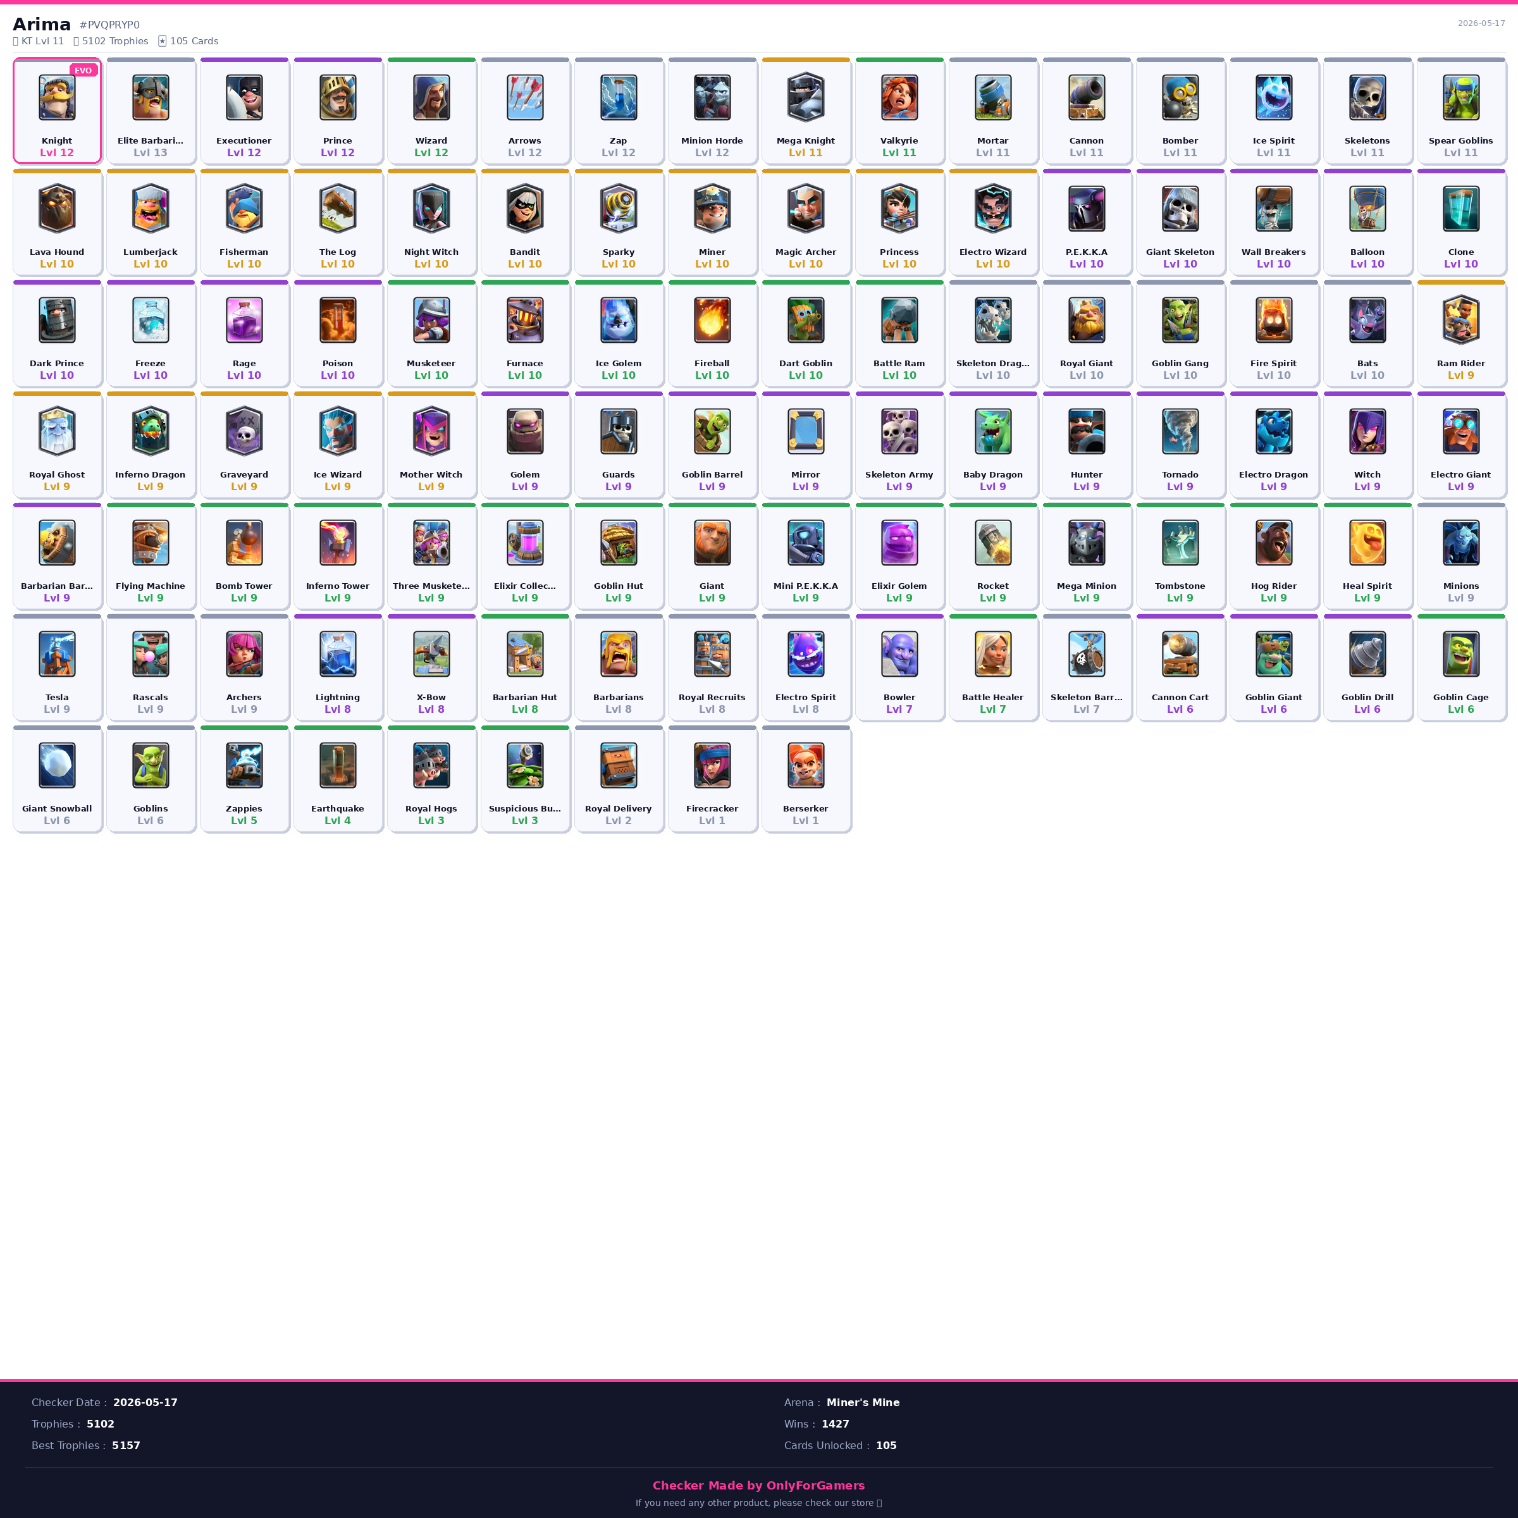The height and width of the screenshot is (1518, 1518).
Task: Open the OnlyForGamers checker credit link
Action: click(x=759, y=1485)
